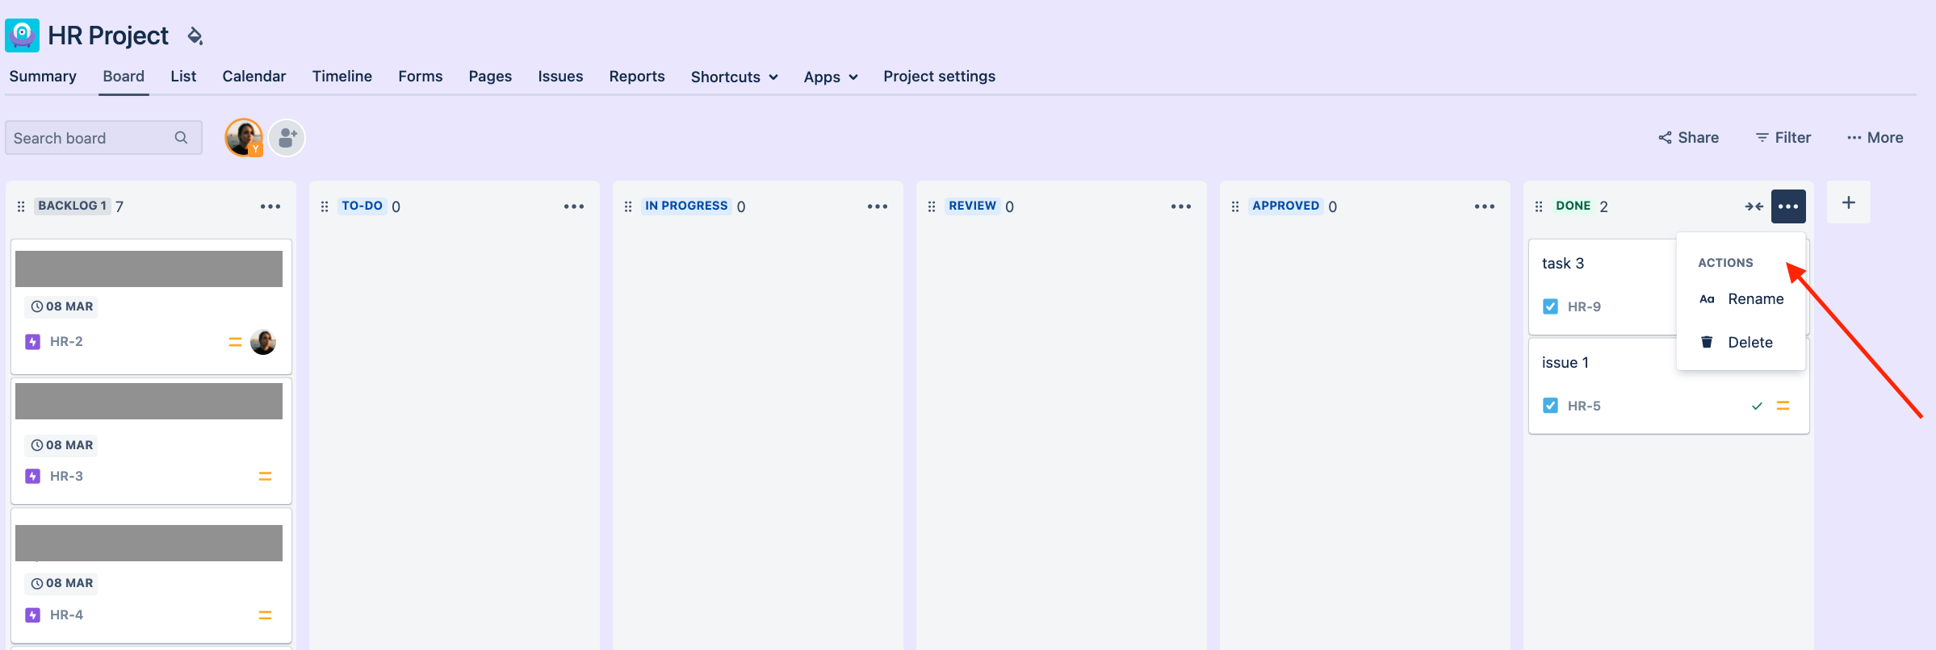The height and width of the screenshot is (650, 1936).
Task: Open the Calendar tab
Action: point(254,76)
